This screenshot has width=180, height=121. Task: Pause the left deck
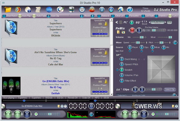click(x=27, y=114)
